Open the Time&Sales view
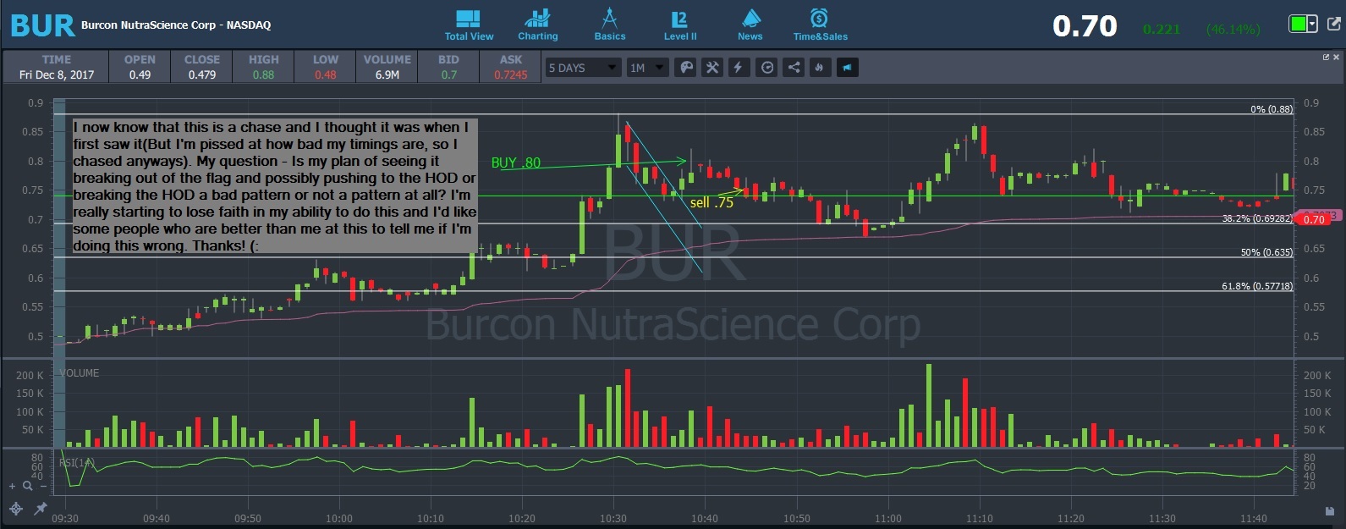Image resolution: width=1346 pixels, height=529 pixels. click(820, 25)
